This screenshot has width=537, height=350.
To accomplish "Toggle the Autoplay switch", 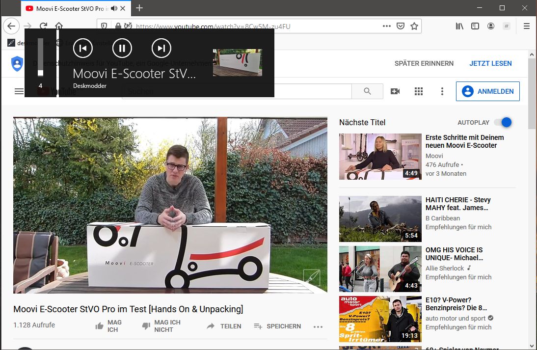I will click(503, 122).
